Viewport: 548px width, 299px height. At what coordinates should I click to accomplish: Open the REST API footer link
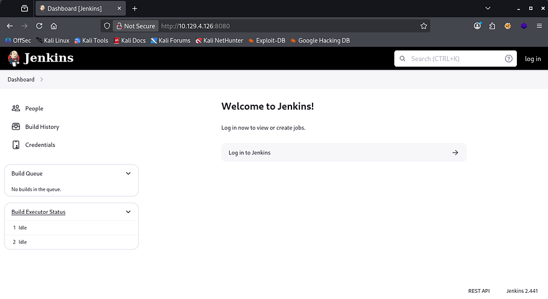[479, 291]
